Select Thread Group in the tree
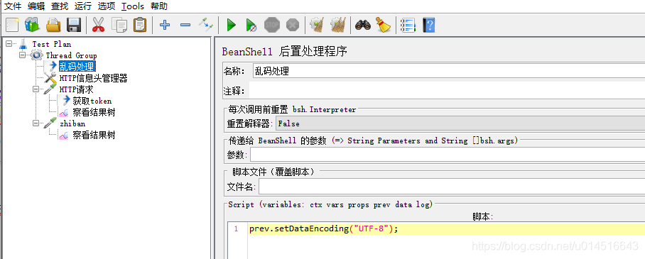The width and height of the screenshot is (645, 259). 71,55
